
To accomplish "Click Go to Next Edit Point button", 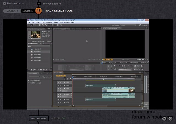I will (131, 66).
